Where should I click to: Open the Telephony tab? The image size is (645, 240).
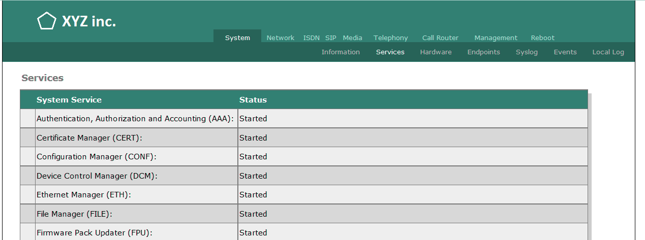coord(390,38)
